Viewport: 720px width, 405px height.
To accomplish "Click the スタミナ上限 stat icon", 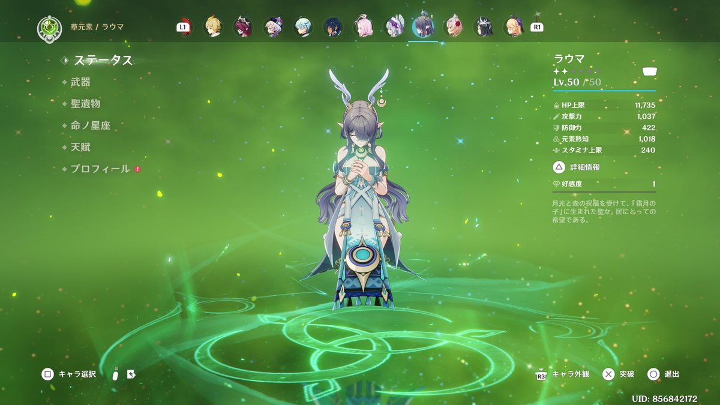I will 556,151.
